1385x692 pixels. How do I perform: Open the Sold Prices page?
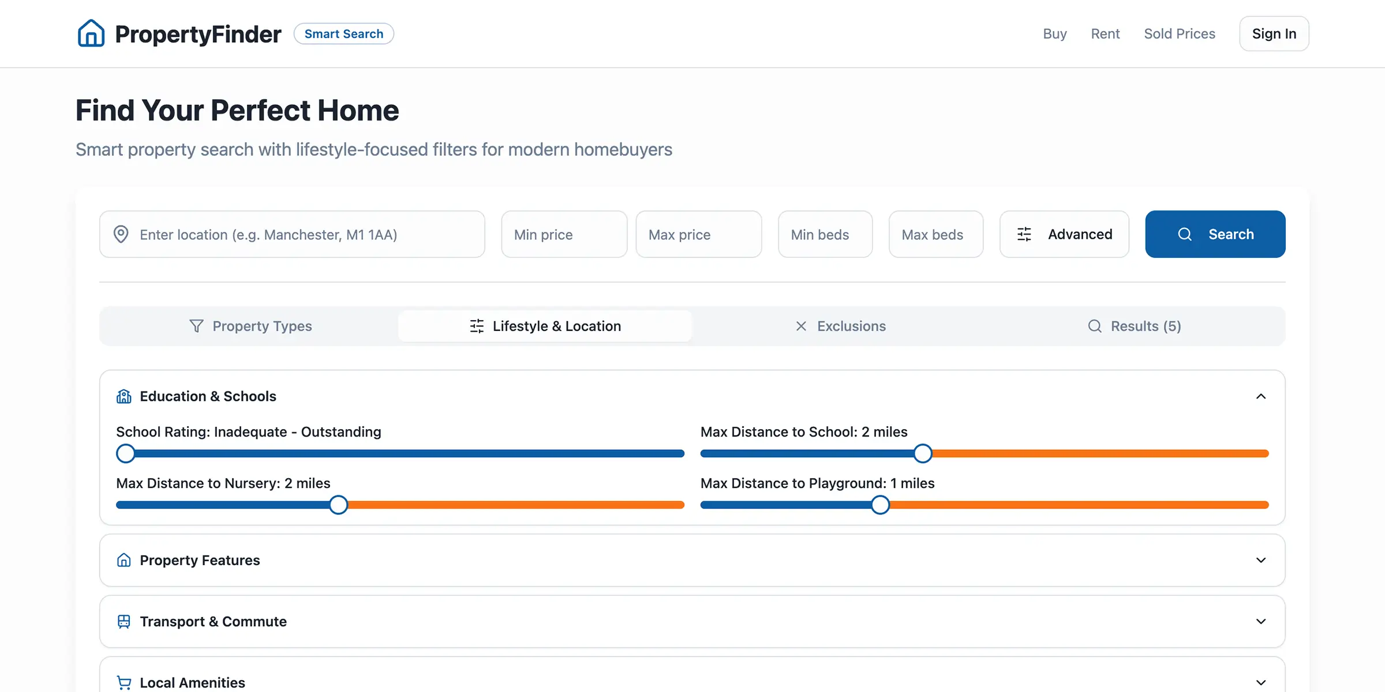pyautogui.click(x=1180, y=33)
